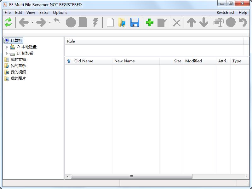This screenshot has width=252, height=189.
Task: Open the 我的音乐 folder
Action: click(x=18, y=66)
